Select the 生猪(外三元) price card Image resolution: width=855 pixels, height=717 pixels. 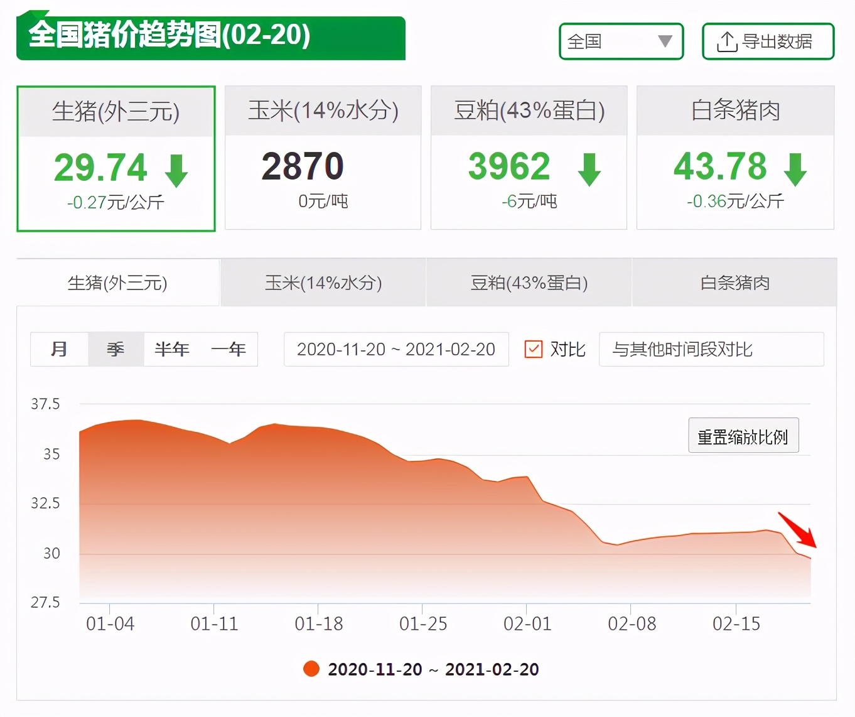click(116, 159)
